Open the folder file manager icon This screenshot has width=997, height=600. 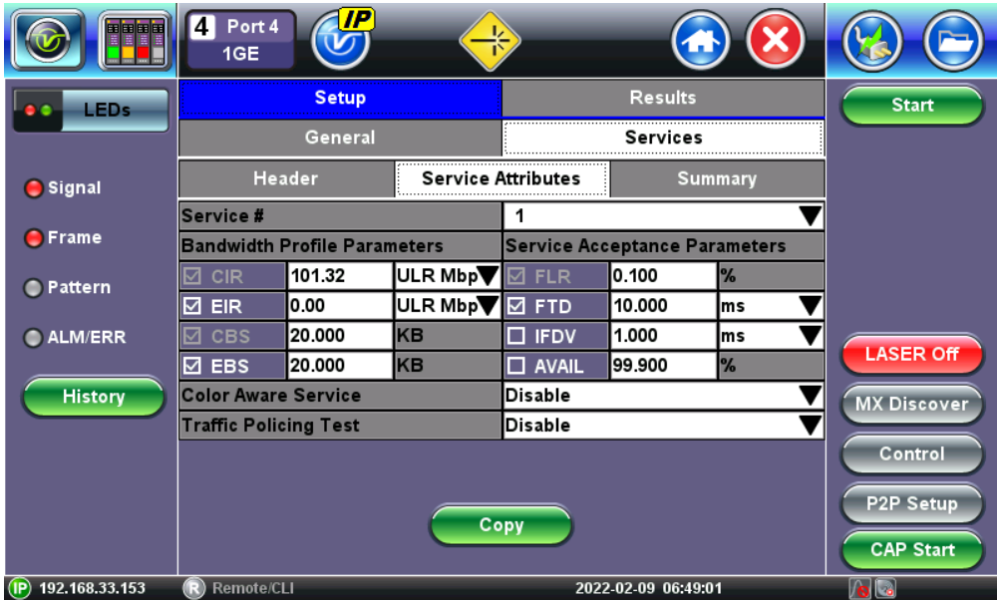click(x=952, y=41)
